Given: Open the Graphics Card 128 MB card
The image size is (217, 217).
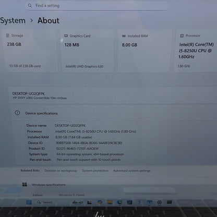Looking at the screenshot, I should click(88, 51).
